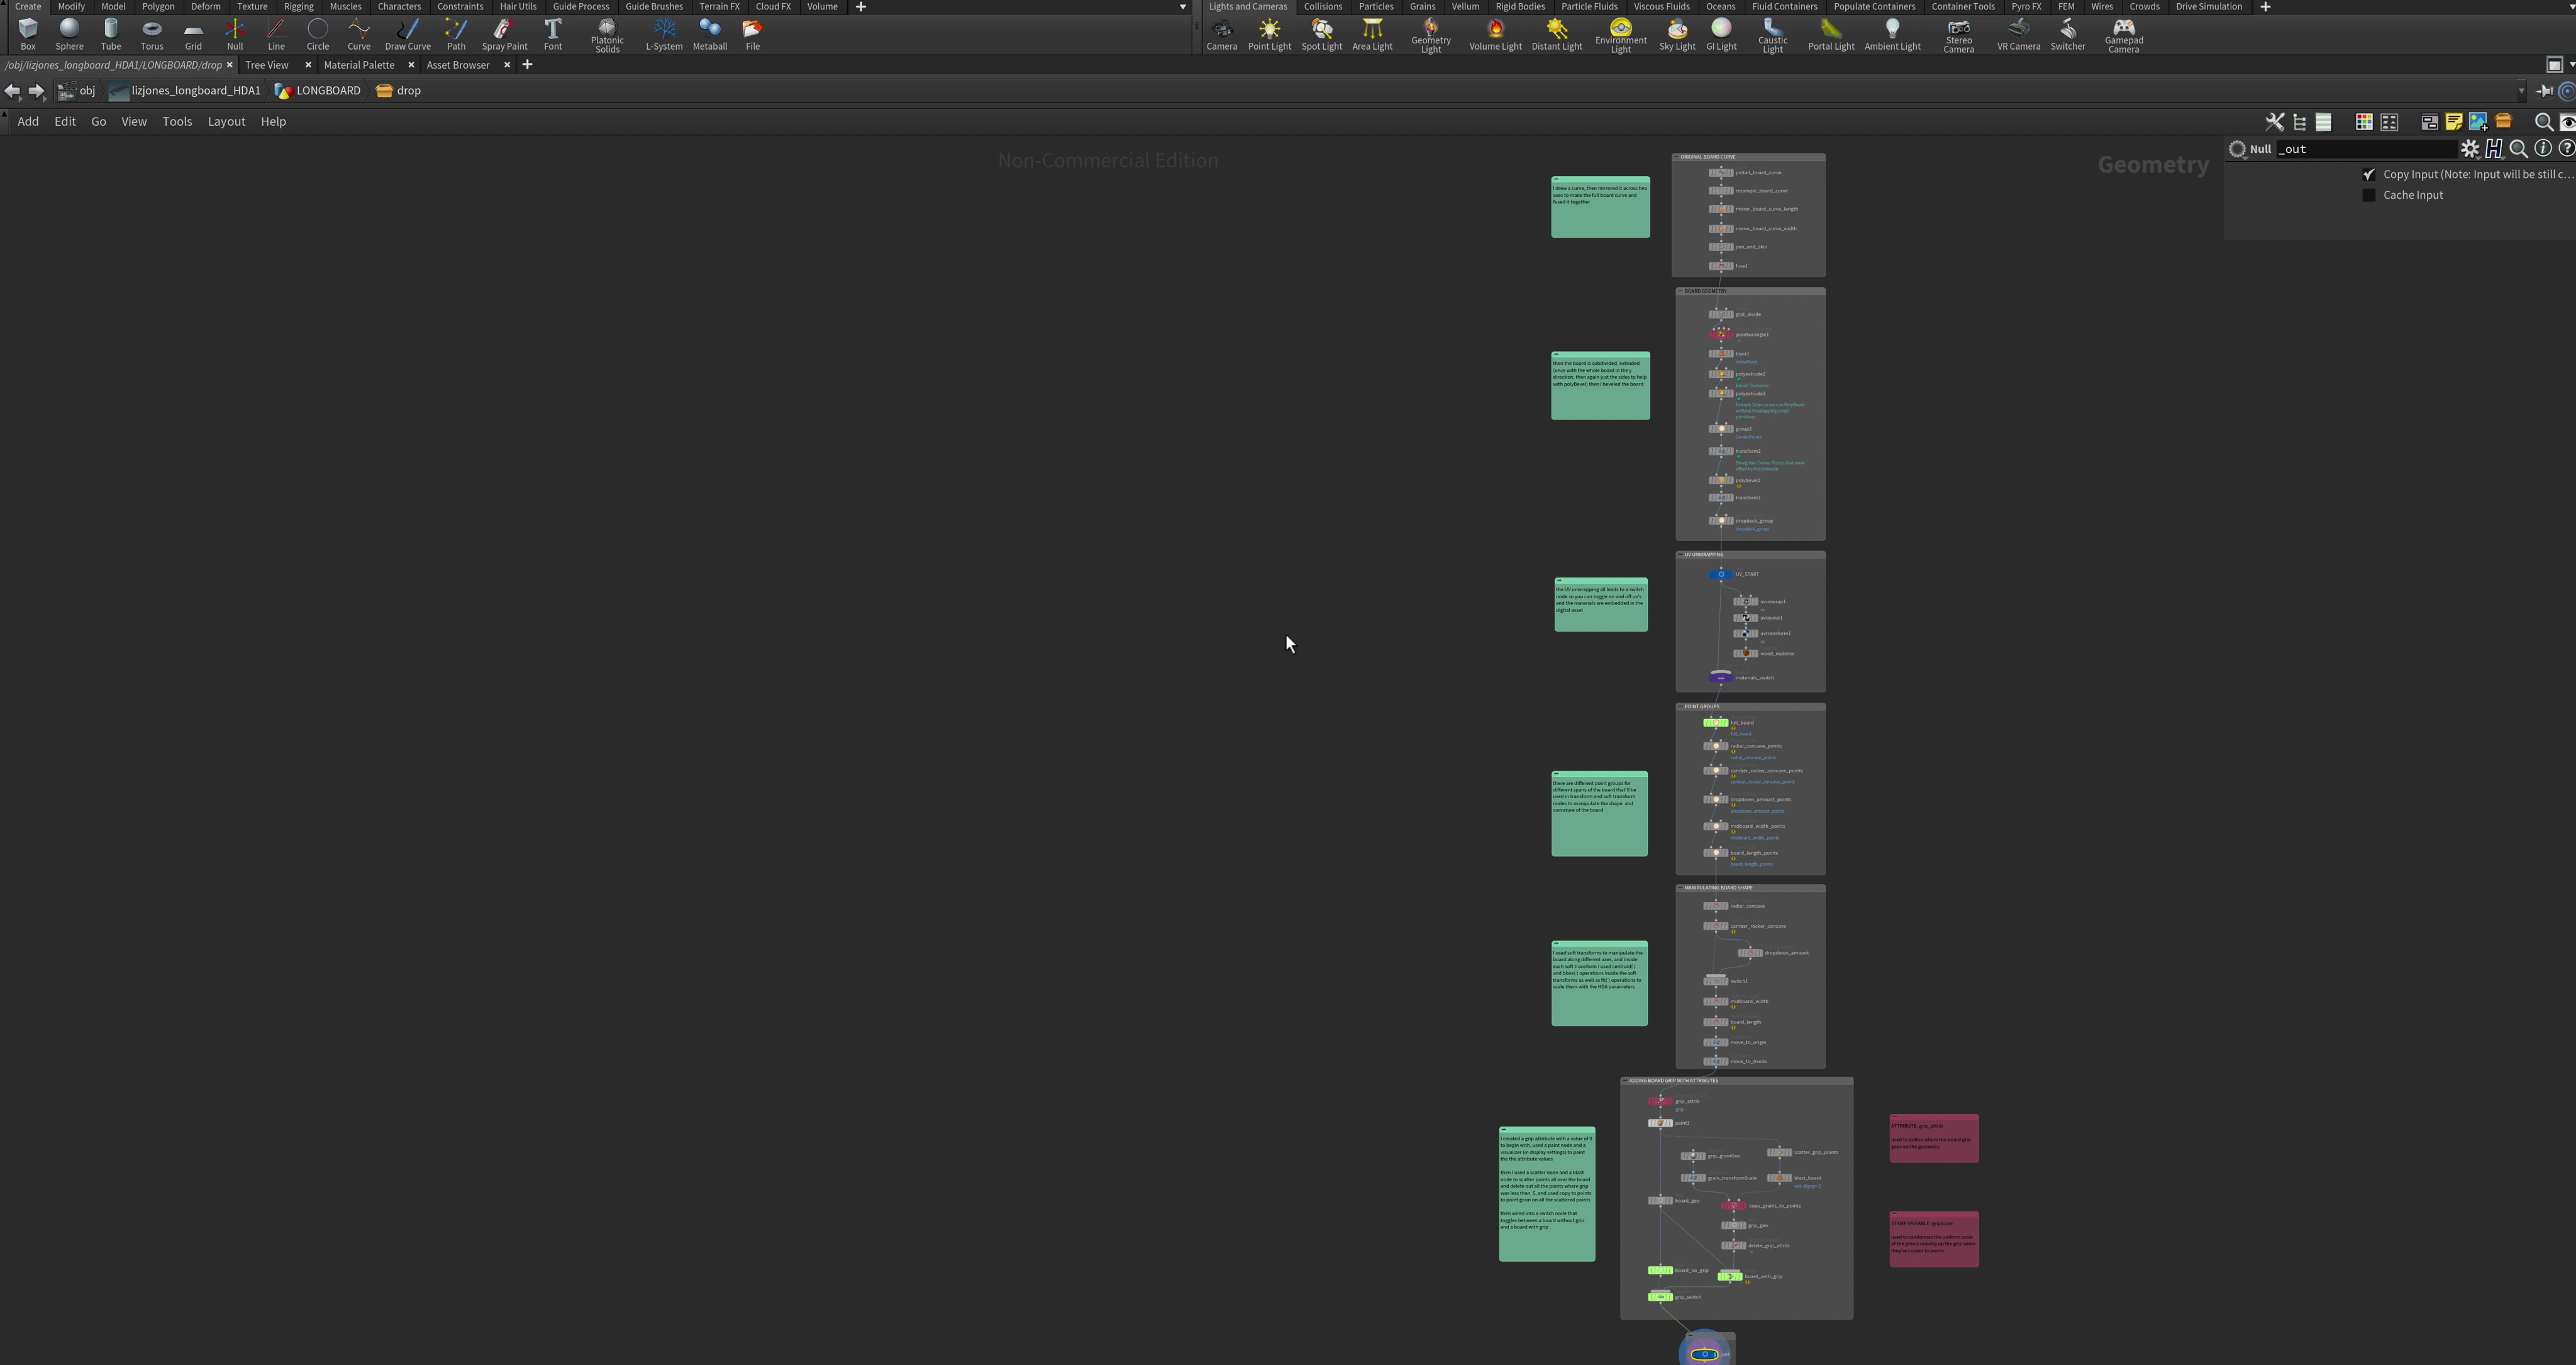Viewport: 2576px width, 1365px height.
Task: Click the File shelf tool
Action: [753, 34]
